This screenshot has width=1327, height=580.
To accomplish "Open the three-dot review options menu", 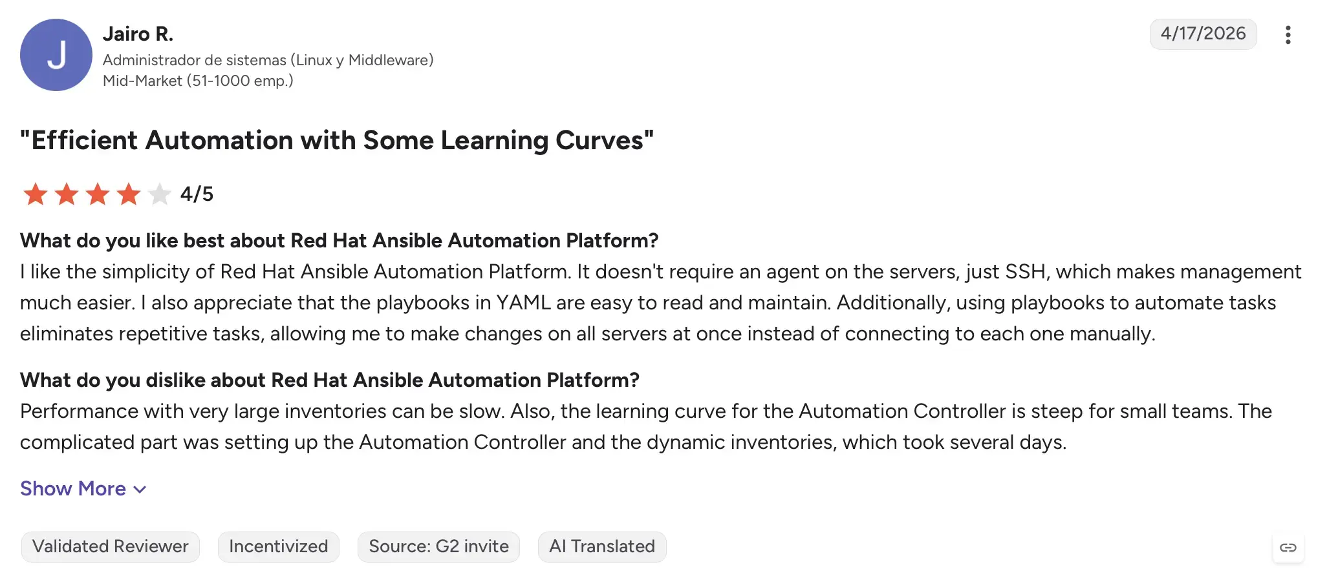I will point(1288,35).
